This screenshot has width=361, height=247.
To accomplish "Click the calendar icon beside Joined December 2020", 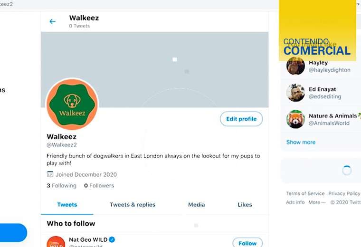I will click(x=50, y=174).
